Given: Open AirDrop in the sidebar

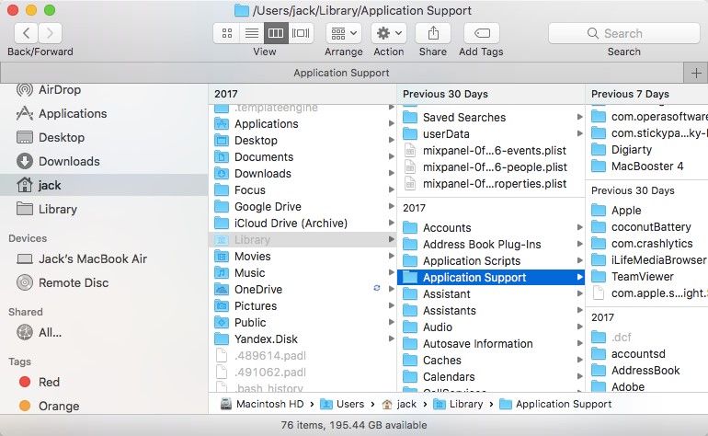Looking at the screenshot, I should (x=59, y=89).
